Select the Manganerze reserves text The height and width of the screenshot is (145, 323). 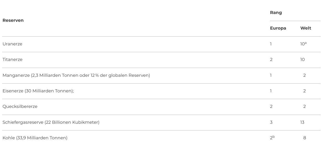tap(76, 75)
